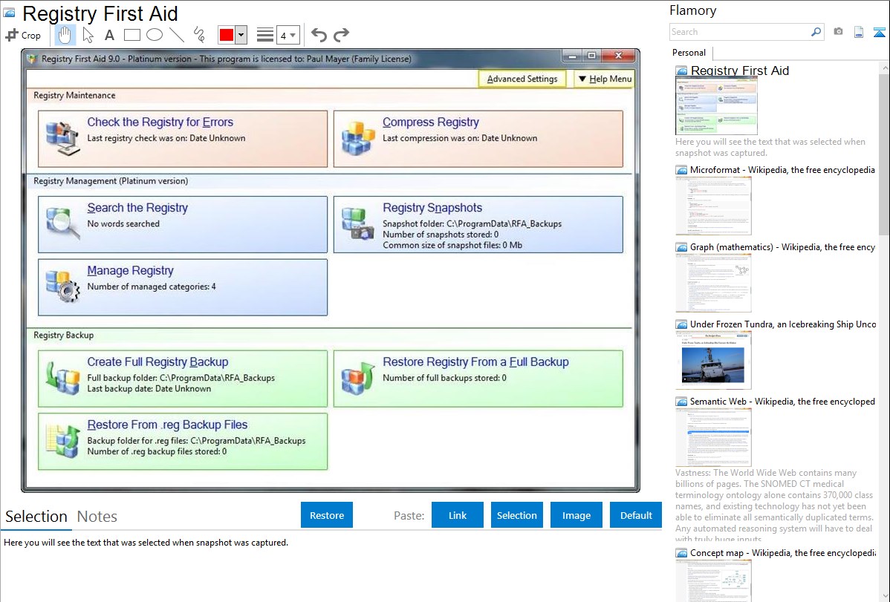Click the camera capture icon
The image size is (890, 602).
point(838,32)
